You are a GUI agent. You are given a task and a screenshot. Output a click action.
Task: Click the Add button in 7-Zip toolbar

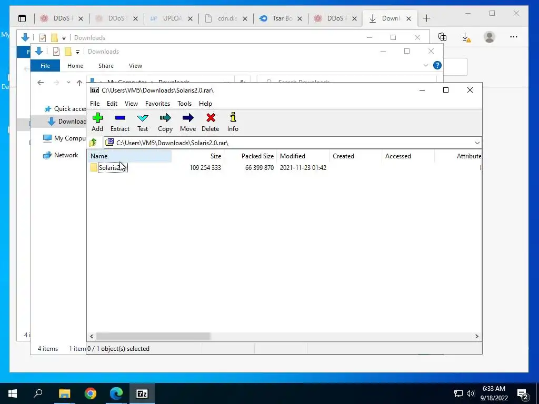[x=97, y=122]
